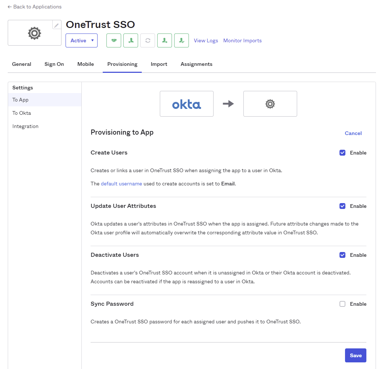Open the Active status dropdown
The width and height of the screenshot is (380, 369).
point(81,40)
